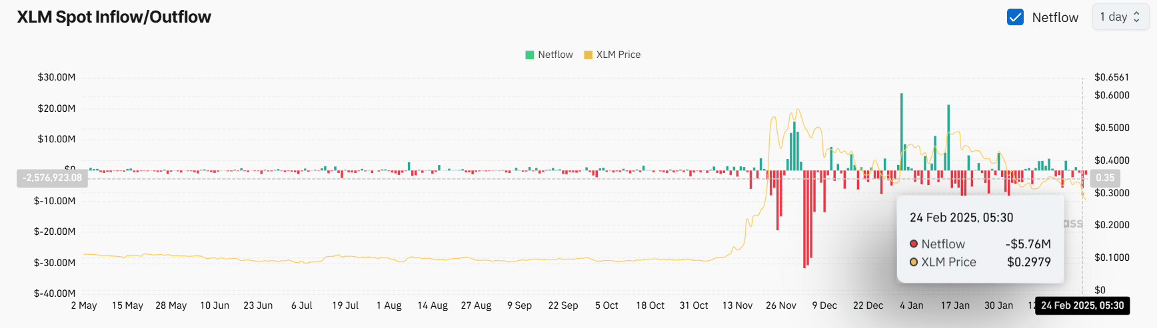Screen dimensions: 1157x328
Task: Click the yellow XLM Price dot in tooltip
Action: [x=914, y=262]
